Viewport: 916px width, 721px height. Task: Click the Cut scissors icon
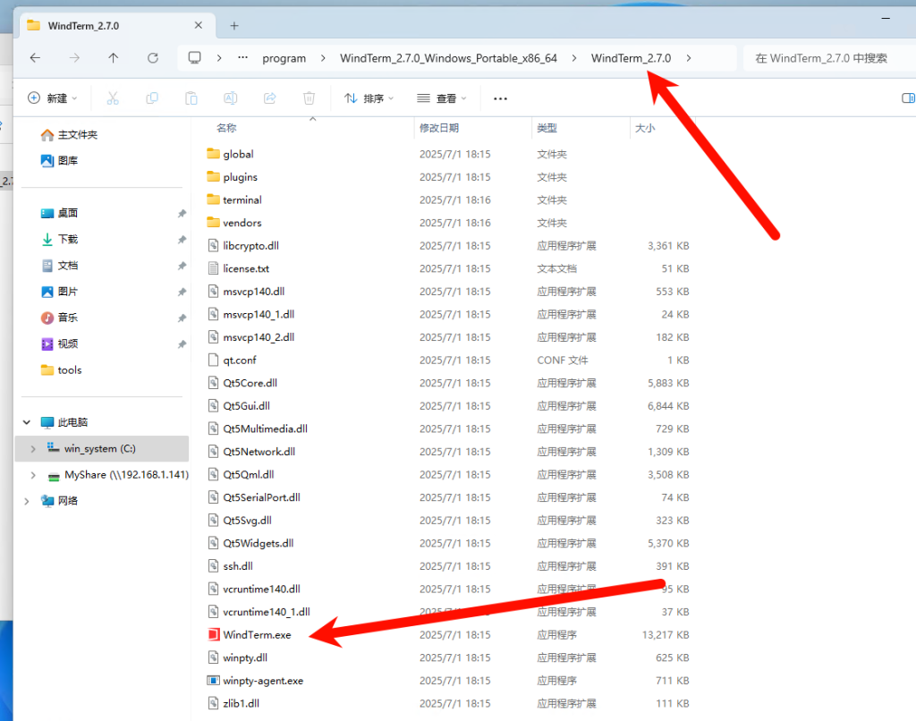[113, 98]
